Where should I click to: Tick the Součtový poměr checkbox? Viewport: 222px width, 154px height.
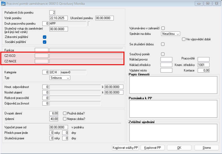[x=163, y=54]
